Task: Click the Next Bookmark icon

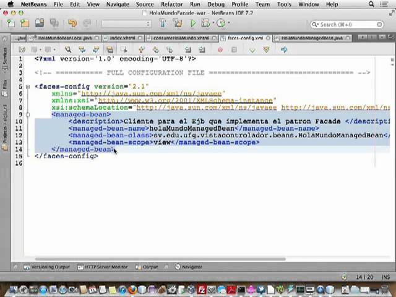Action: tap(155, 49)
